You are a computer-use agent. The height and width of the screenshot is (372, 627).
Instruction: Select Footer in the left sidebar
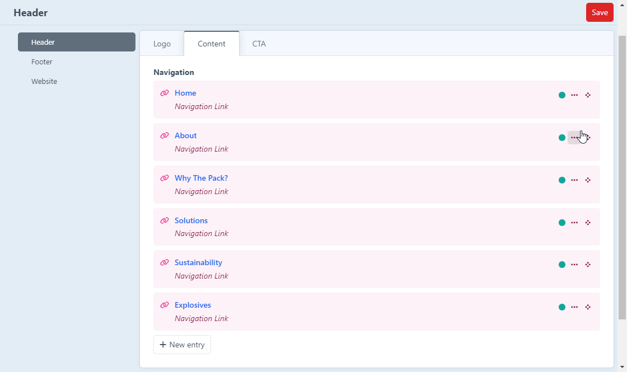(x=42, y=62)
